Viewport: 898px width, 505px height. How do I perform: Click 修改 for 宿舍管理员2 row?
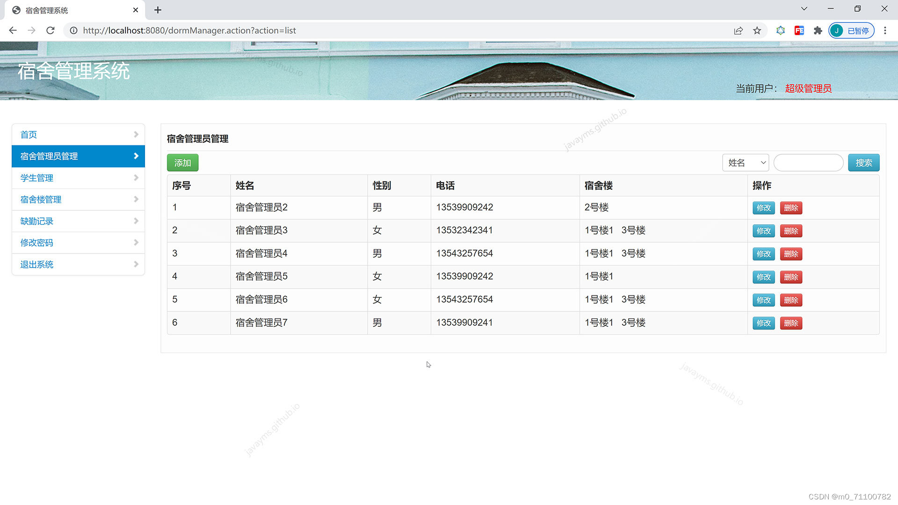pyautogui.click(x=763, y=208)
